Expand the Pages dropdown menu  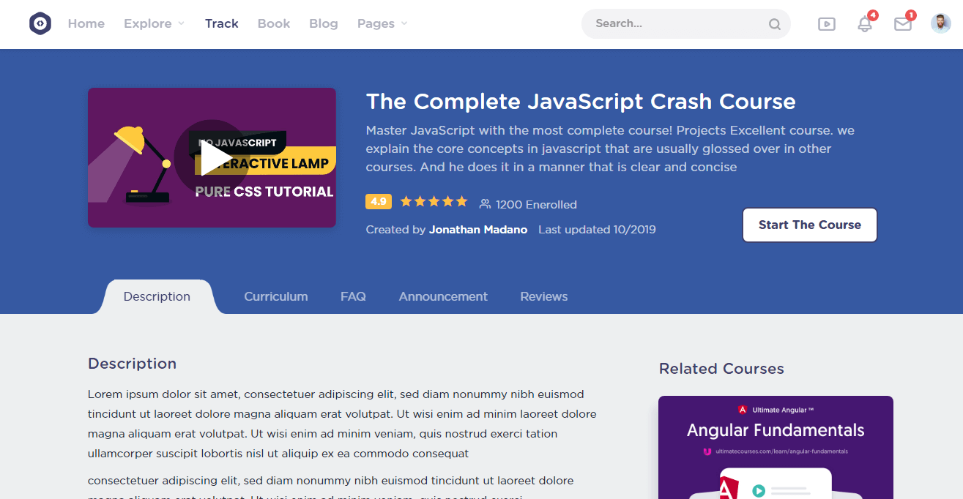point(382,23)
